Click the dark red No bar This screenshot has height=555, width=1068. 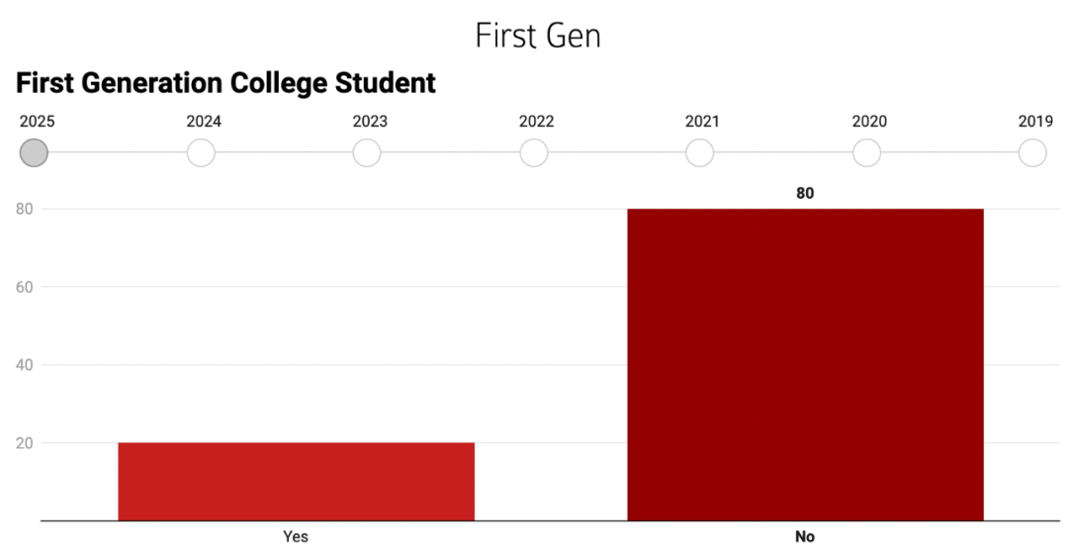pyautogui.click(x=805, y=364)
